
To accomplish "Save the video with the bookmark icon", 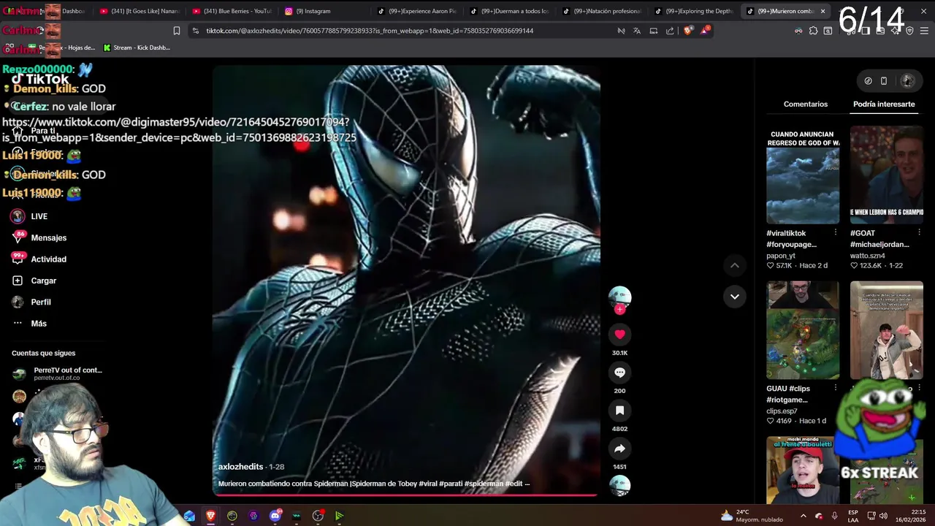I will [x=619, y=411].
